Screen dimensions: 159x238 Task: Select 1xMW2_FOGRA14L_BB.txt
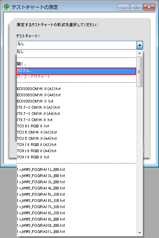[x=76, y=188]
